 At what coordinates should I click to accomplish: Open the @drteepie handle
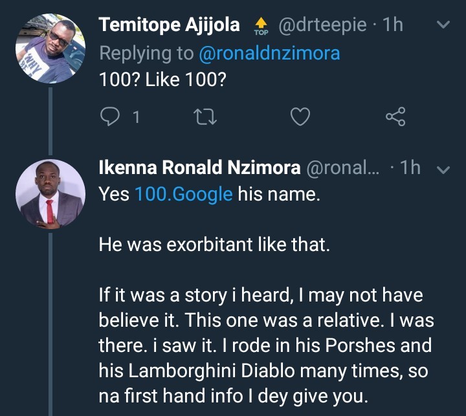323,25
